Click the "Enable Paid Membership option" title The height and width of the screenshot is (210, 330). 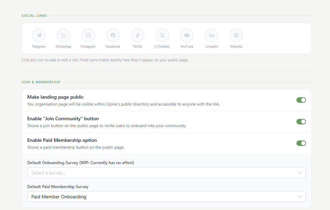(62, 140)
